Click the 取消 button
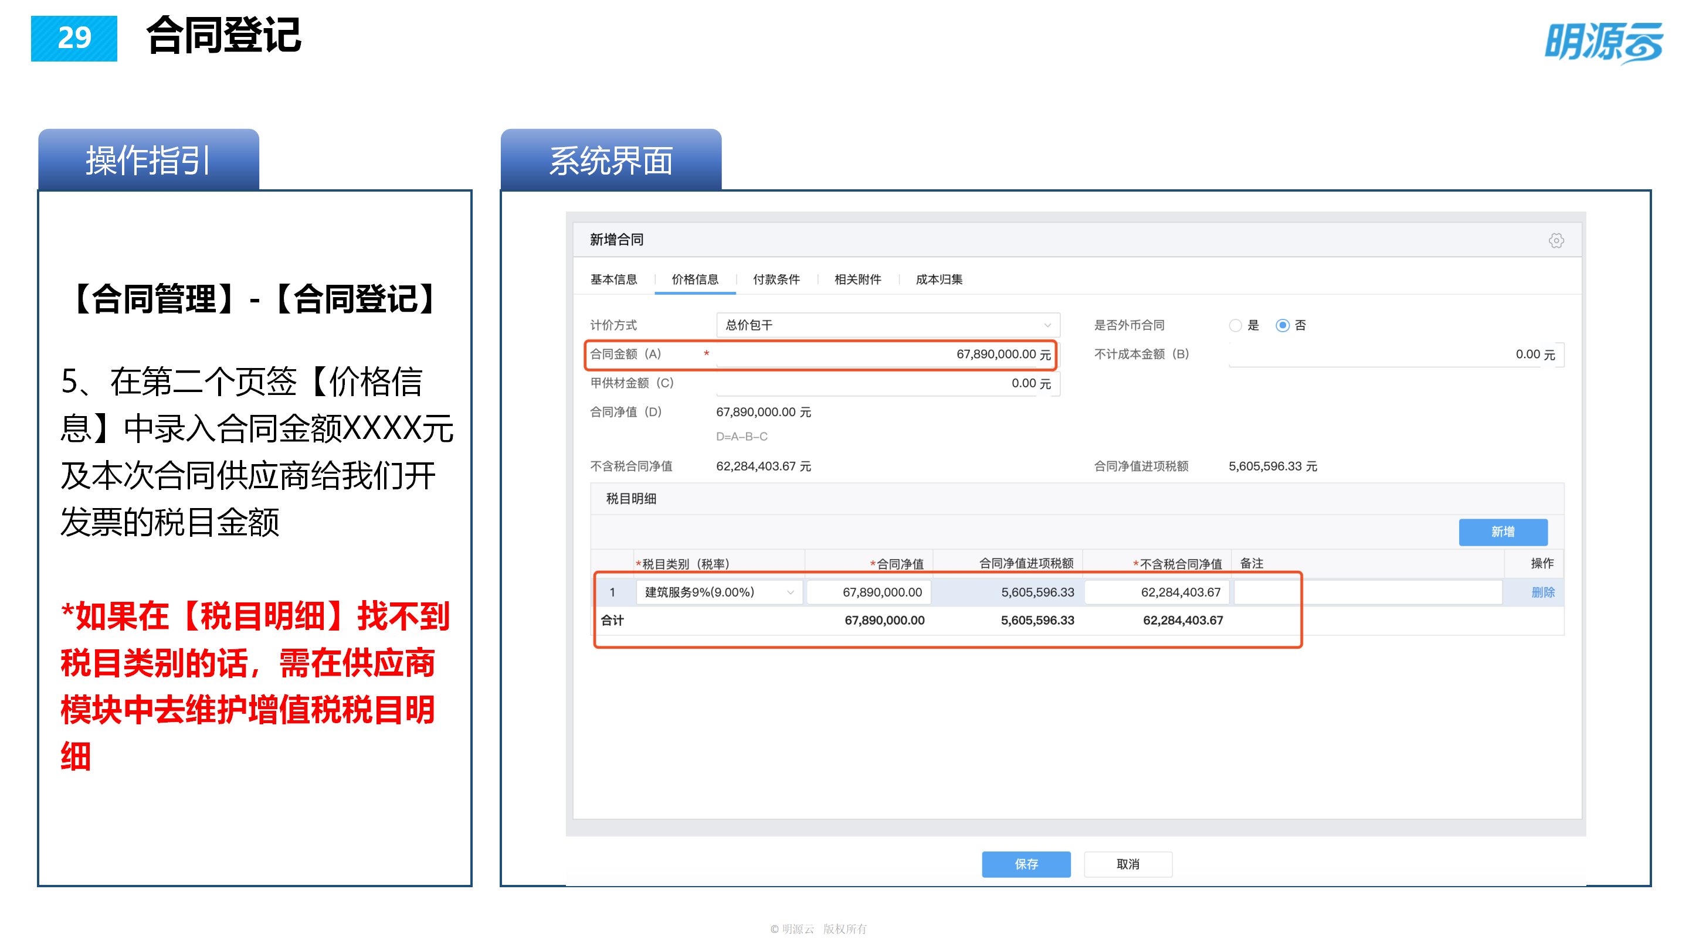This screenshot has height=947, width=1689. pos(1127,864)
